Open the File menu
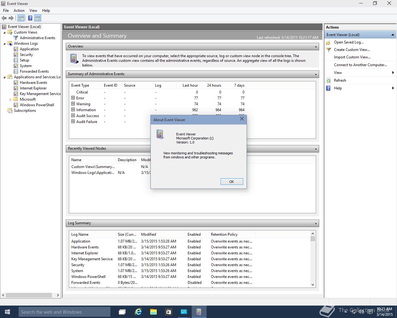397x318 pixels. (x=6, y=11)
